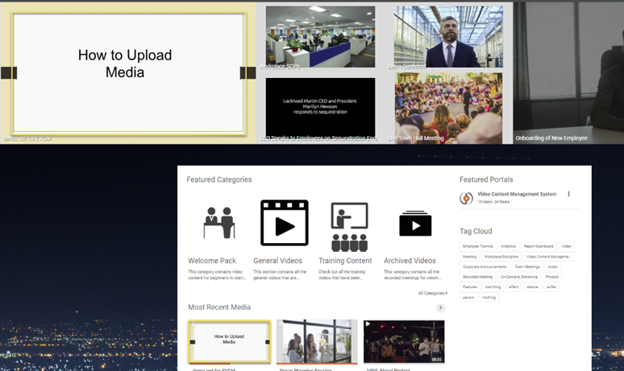Image resolution: width=624 pixels, height=371 pixels.
Task: Open the Lockheed Martin CEO sequestration video
Action: point(320,107)
